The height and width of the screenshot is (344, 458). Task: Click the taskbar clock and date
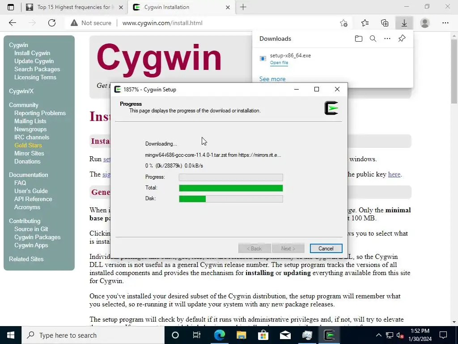420,335
